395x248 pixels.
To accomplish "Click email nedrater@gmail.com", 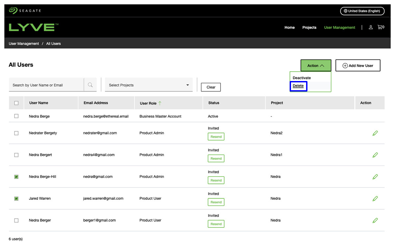I will pyautogui.click(x=100, y=133).
